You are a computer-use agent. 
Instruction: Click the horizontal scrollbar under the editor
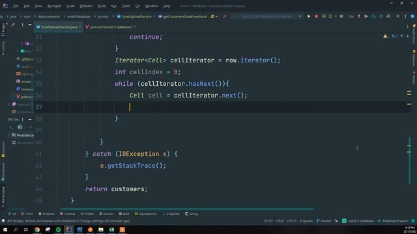coord(187,209)
